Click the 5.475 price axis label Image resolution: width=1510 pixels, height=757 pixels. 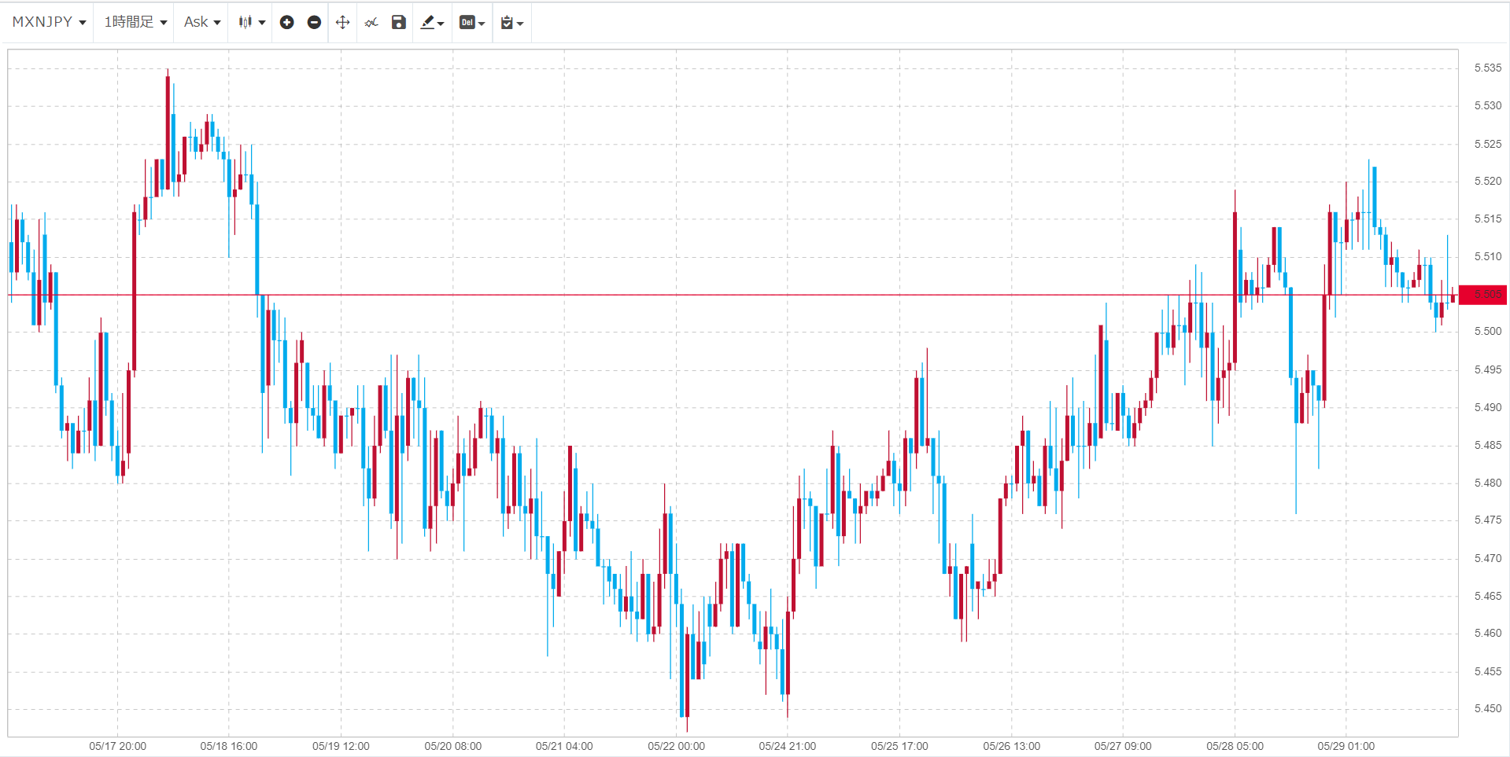pyautogui.click(x=1487, y=520)
